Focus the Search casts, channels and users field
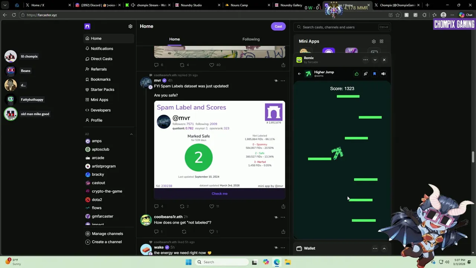 point(342,27)
